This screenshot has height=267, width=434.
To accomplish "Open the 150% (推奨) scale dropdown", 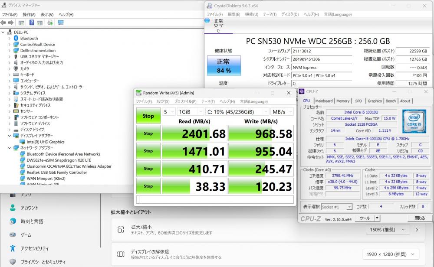I will tap(387, 230).
